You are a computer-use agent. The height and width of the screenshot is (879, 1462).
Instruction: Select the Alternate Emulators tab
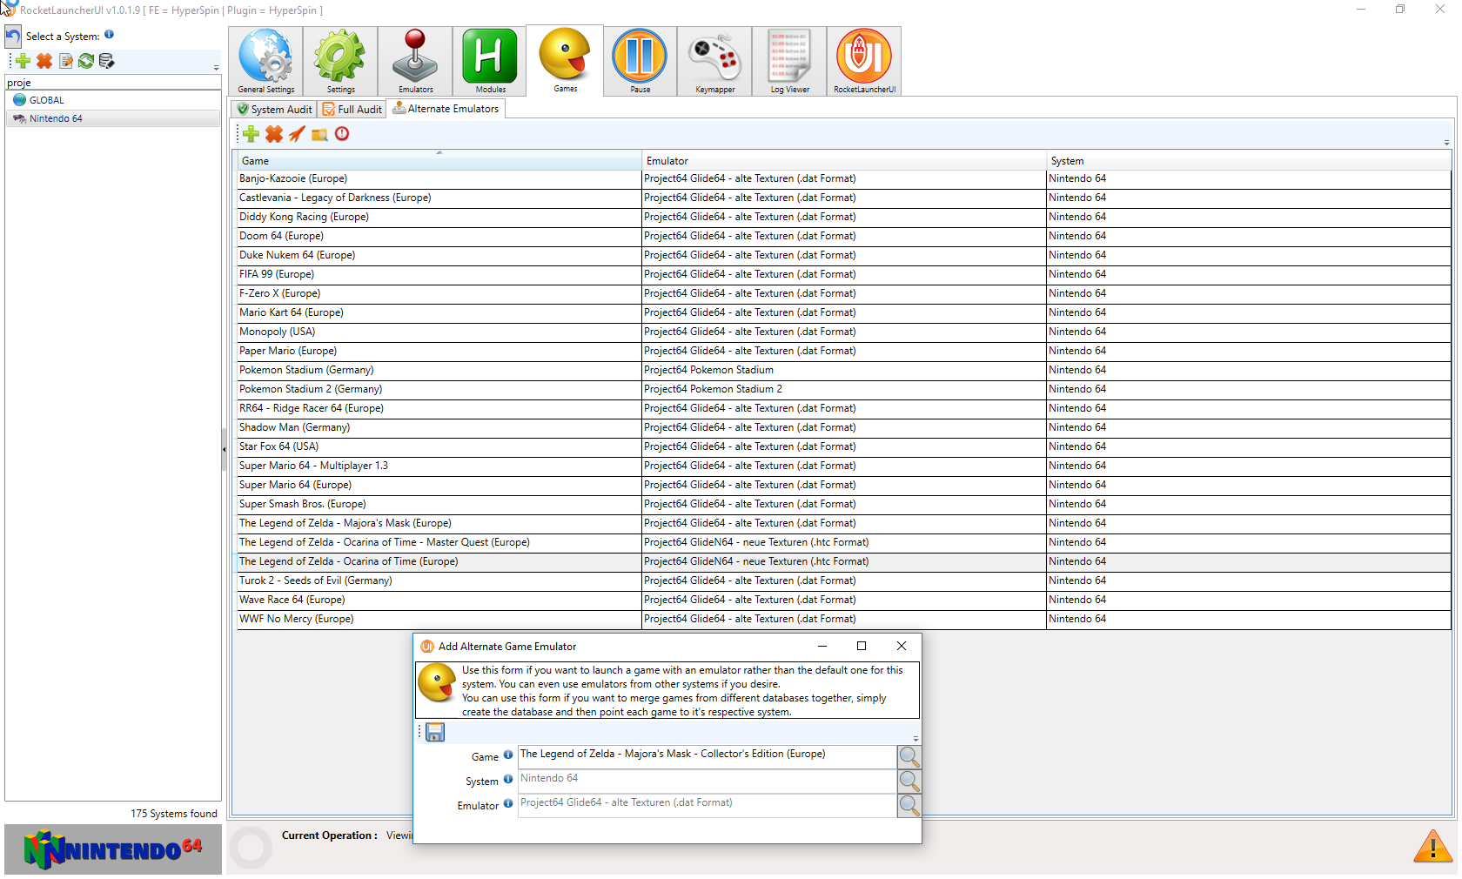point(446,108)
